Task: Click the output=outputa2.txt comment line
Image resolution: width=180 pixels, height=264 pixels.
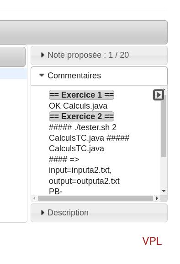Action: [84, 181]
